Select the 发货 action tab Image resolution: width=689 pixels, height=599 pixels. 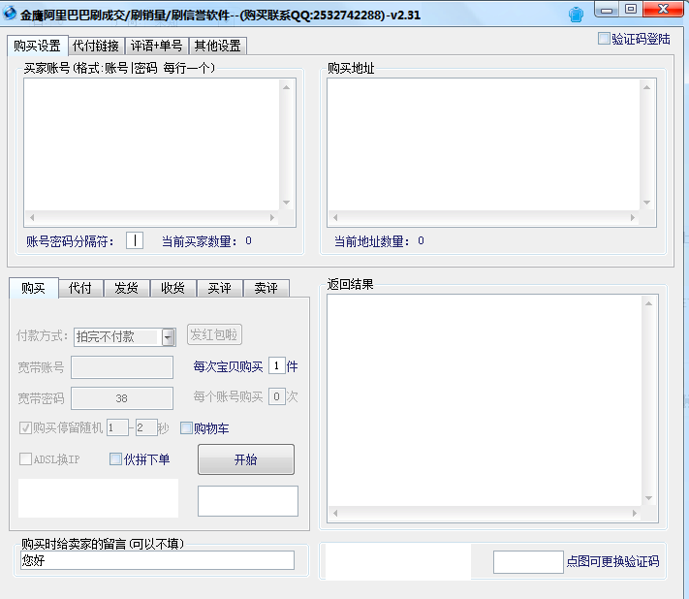pyautogui.click(x=127, y=288)
